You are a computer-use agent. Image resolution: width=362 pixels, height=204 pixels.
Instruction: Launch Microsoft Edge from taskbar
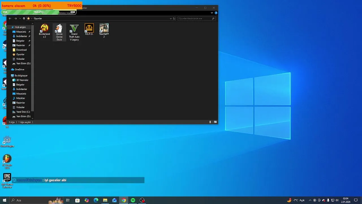[96, 200]
